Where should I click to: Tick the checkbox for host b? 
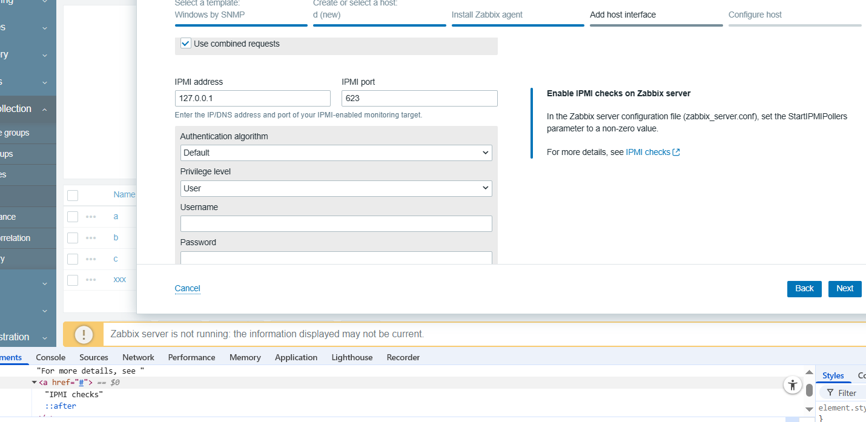(x=73, y=238)
